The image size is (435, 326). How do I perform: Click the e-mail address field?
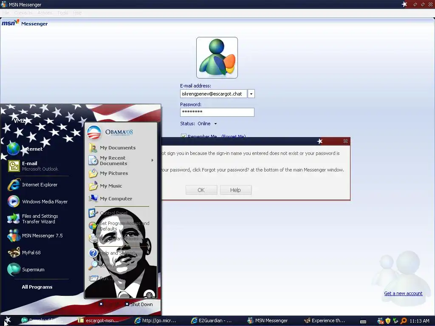point(213,94)
